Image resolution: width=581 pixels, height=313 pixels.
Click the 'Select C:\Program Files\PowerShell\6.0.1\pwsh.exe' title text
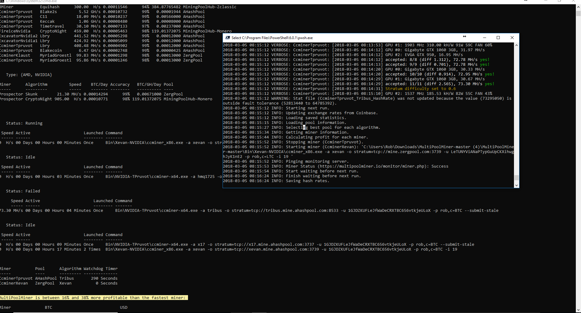(x=271, y=38)
